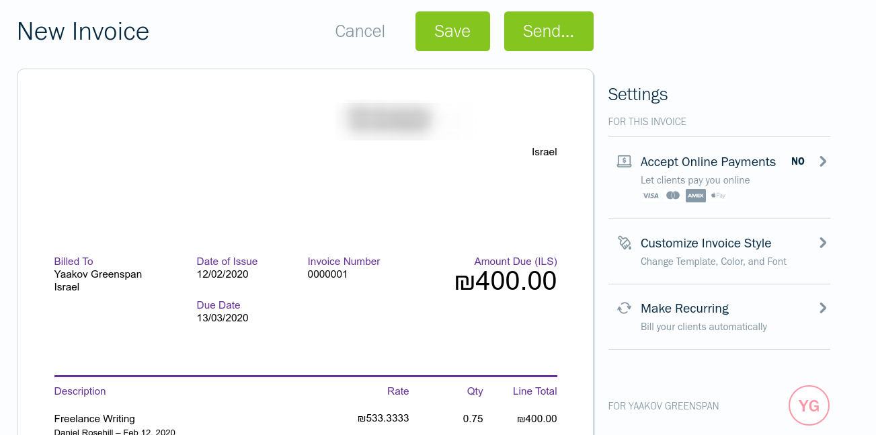This screenshot has width=876, height=435.
Task: Edit the Freelance Writing rate value
Action: click(383, 418)
